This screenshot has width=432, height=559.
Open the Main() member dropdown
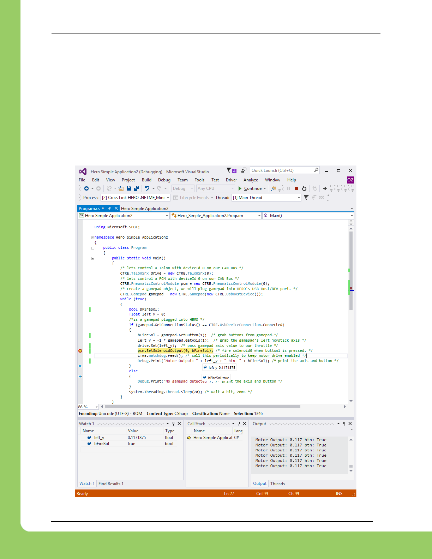pos(308,216)
